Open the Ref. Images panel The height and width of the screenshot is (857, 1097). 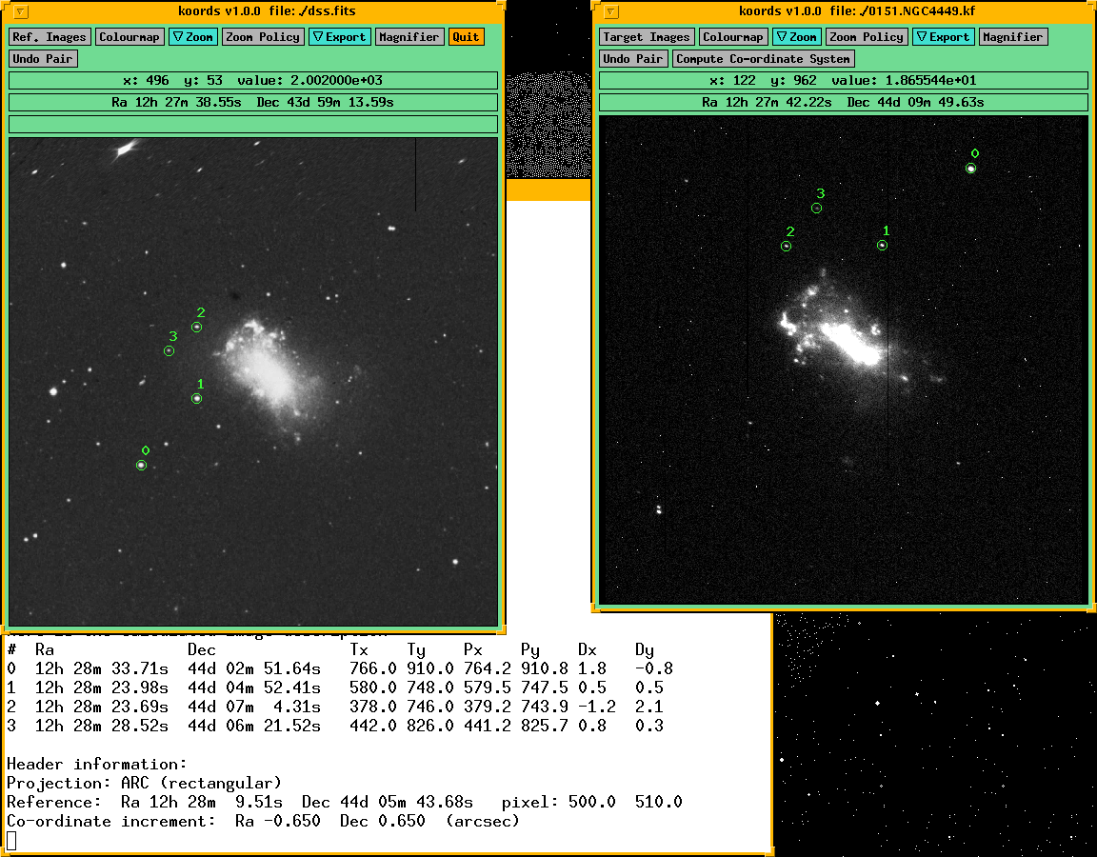point(50,37)
